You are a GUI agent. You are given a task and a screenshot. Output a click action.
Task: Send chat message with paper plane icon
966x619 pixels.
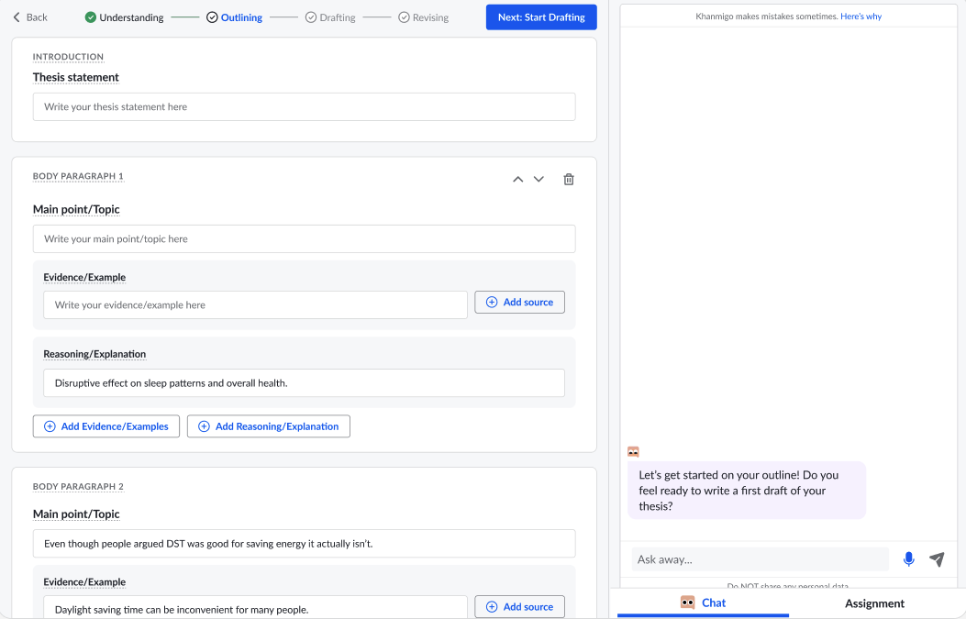(937, 559)
